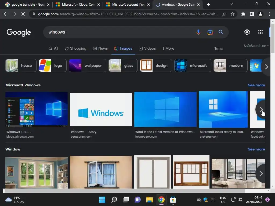Image resolution: width=275 pixels, height=206 pixels.
Task: Open the wooden bay window image
Action: pos(191,172)
